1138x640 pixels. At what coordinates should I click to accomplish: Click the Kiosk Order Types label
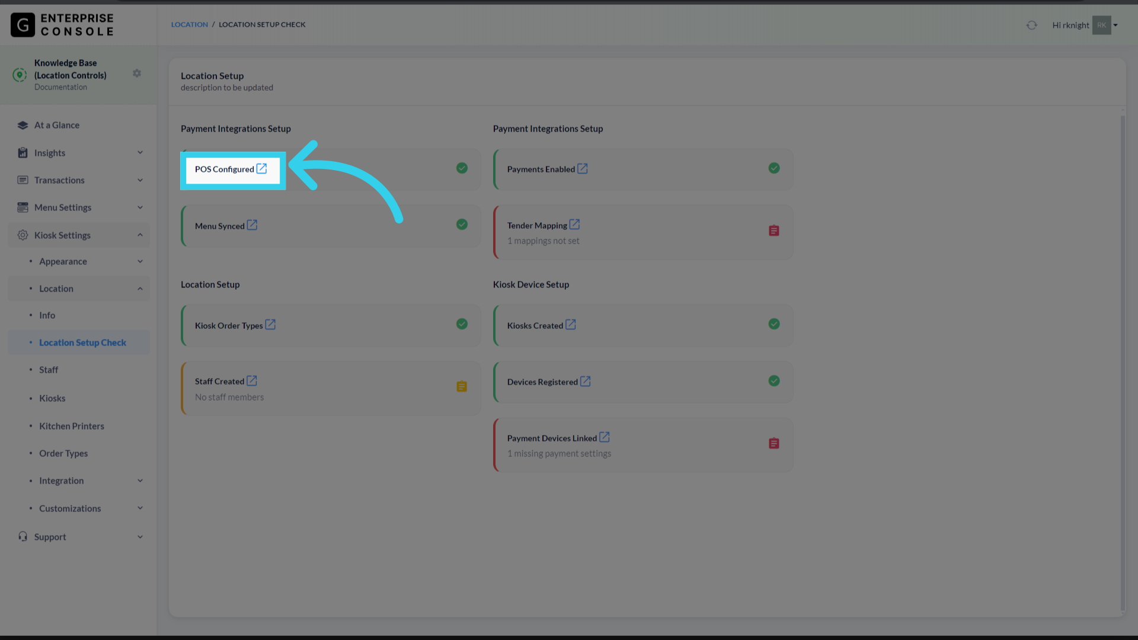(x=229, y=326)
